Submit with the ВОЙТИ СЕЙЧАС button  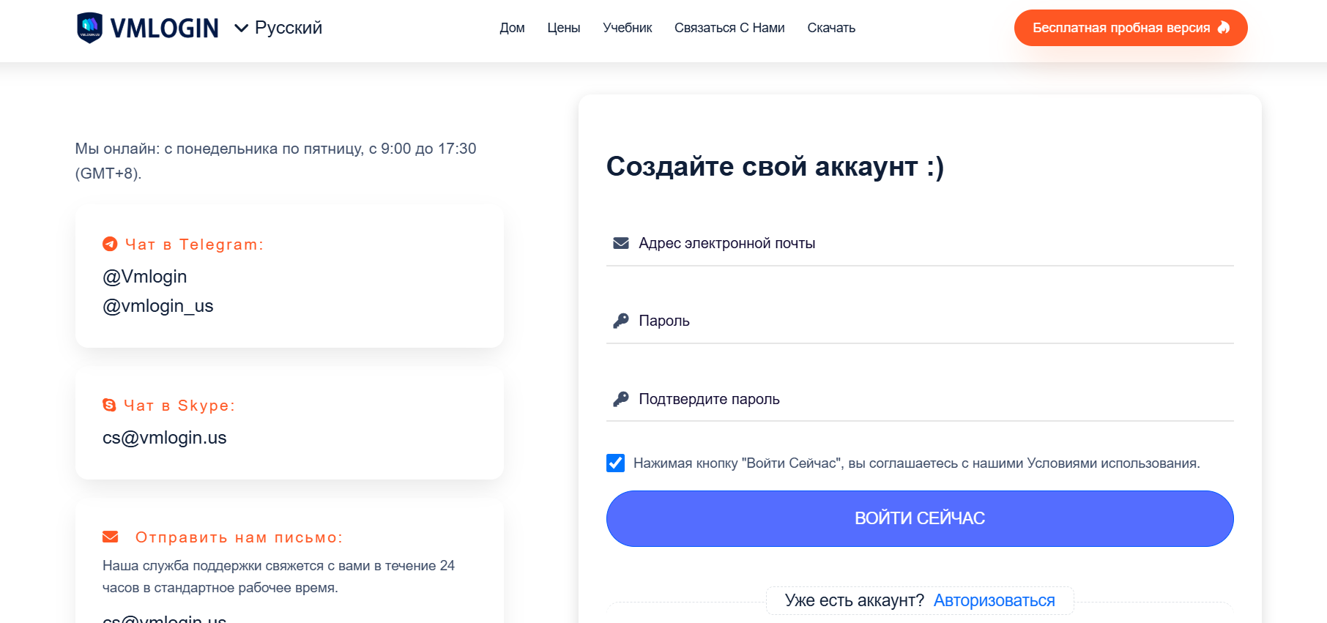[x=920, y=518]
